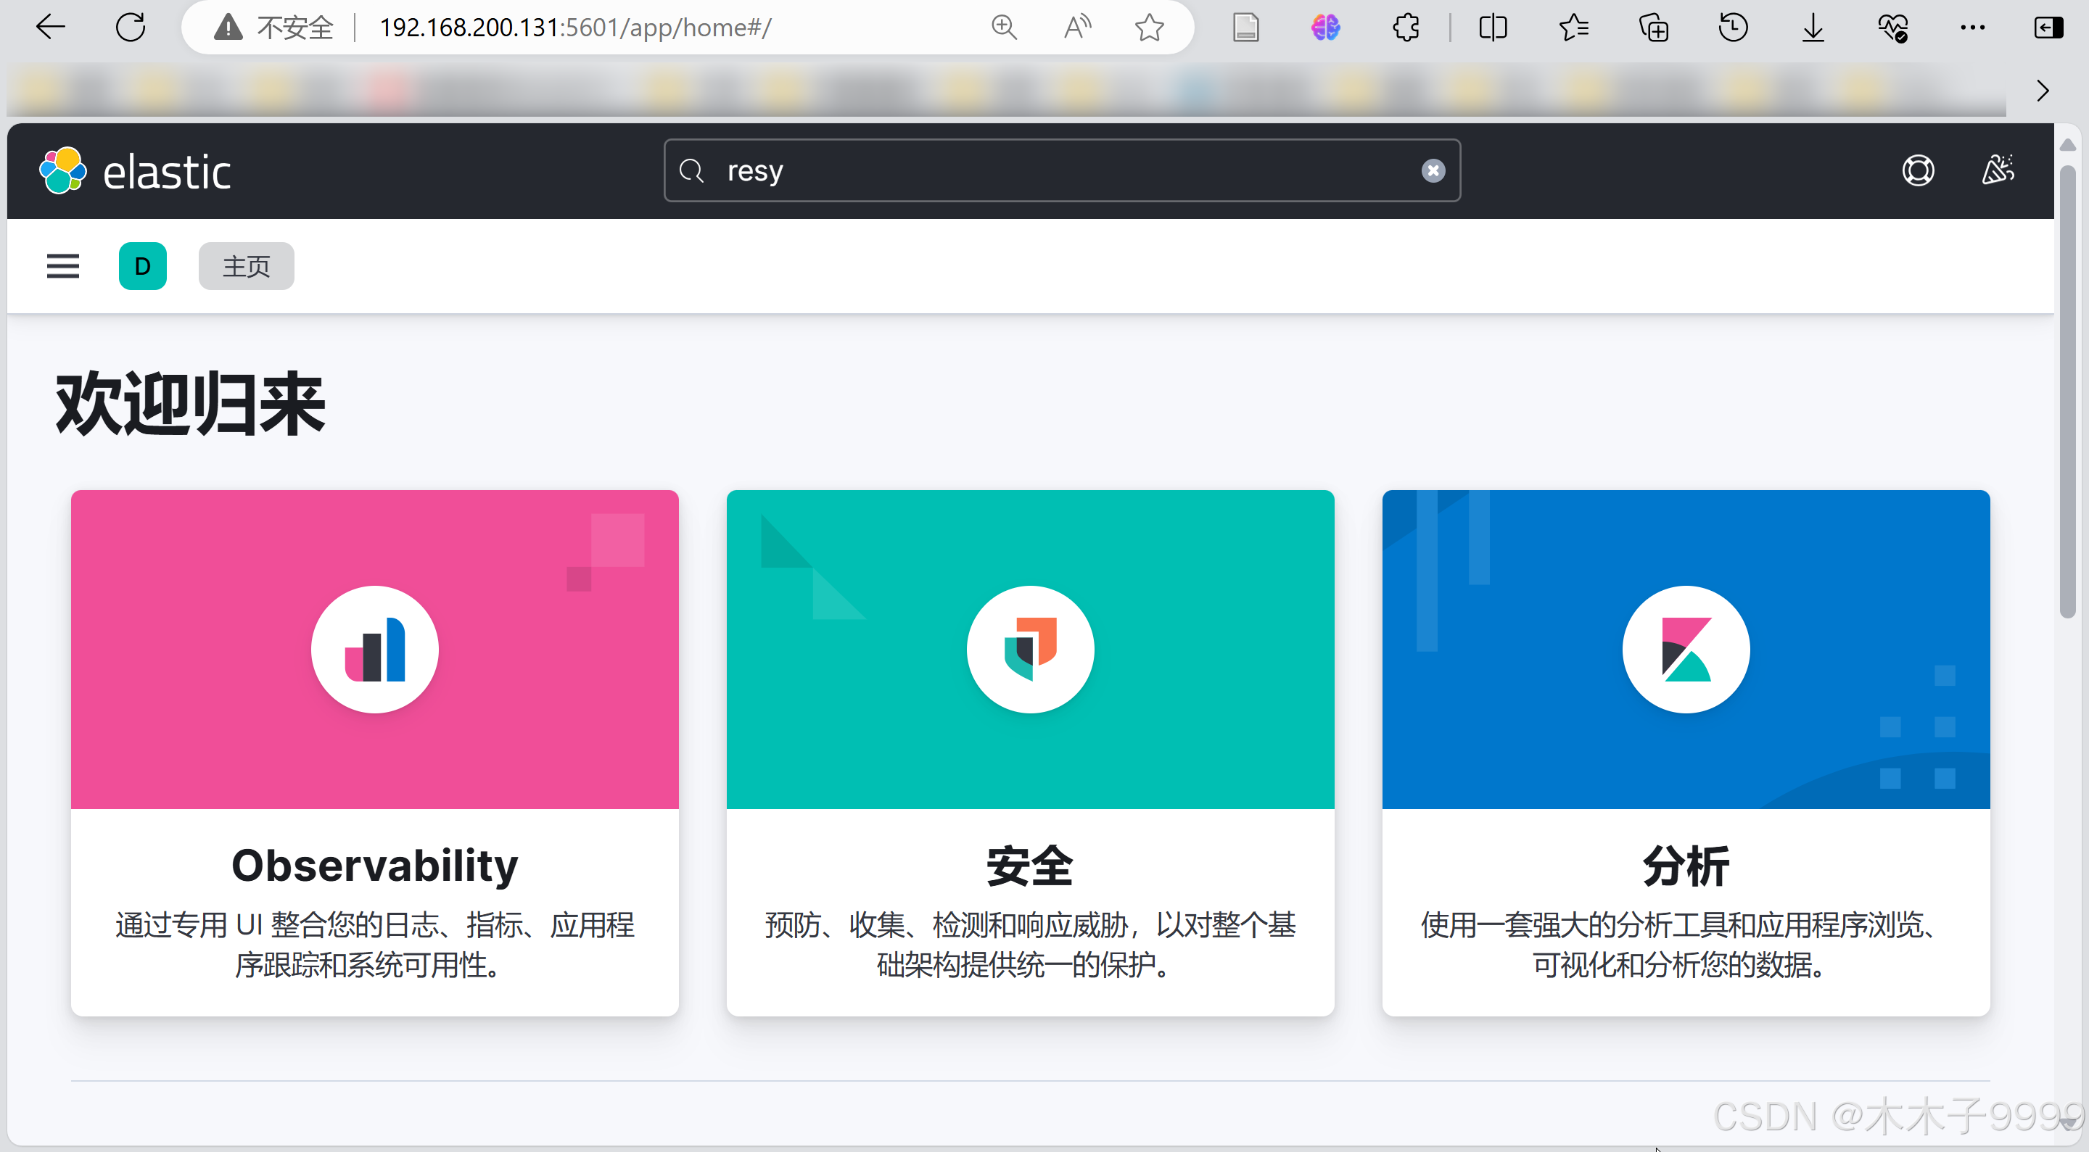Click the Security shield logo
The image size is (2089, 1152).
1030,650
